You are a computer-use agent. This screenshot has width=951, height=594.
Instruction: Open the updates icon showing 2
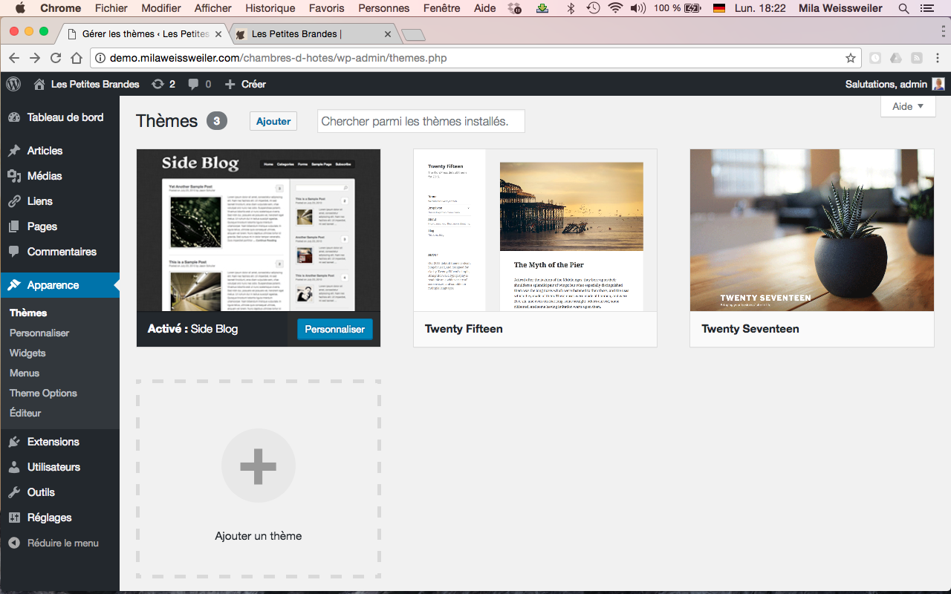pyautogui.click(x=158, y=84)
